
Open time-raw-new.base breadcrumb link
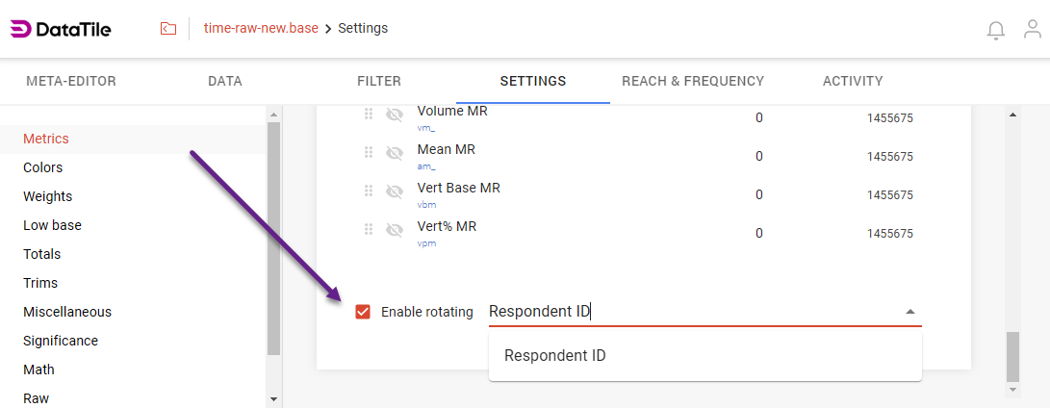coord(261,28)
